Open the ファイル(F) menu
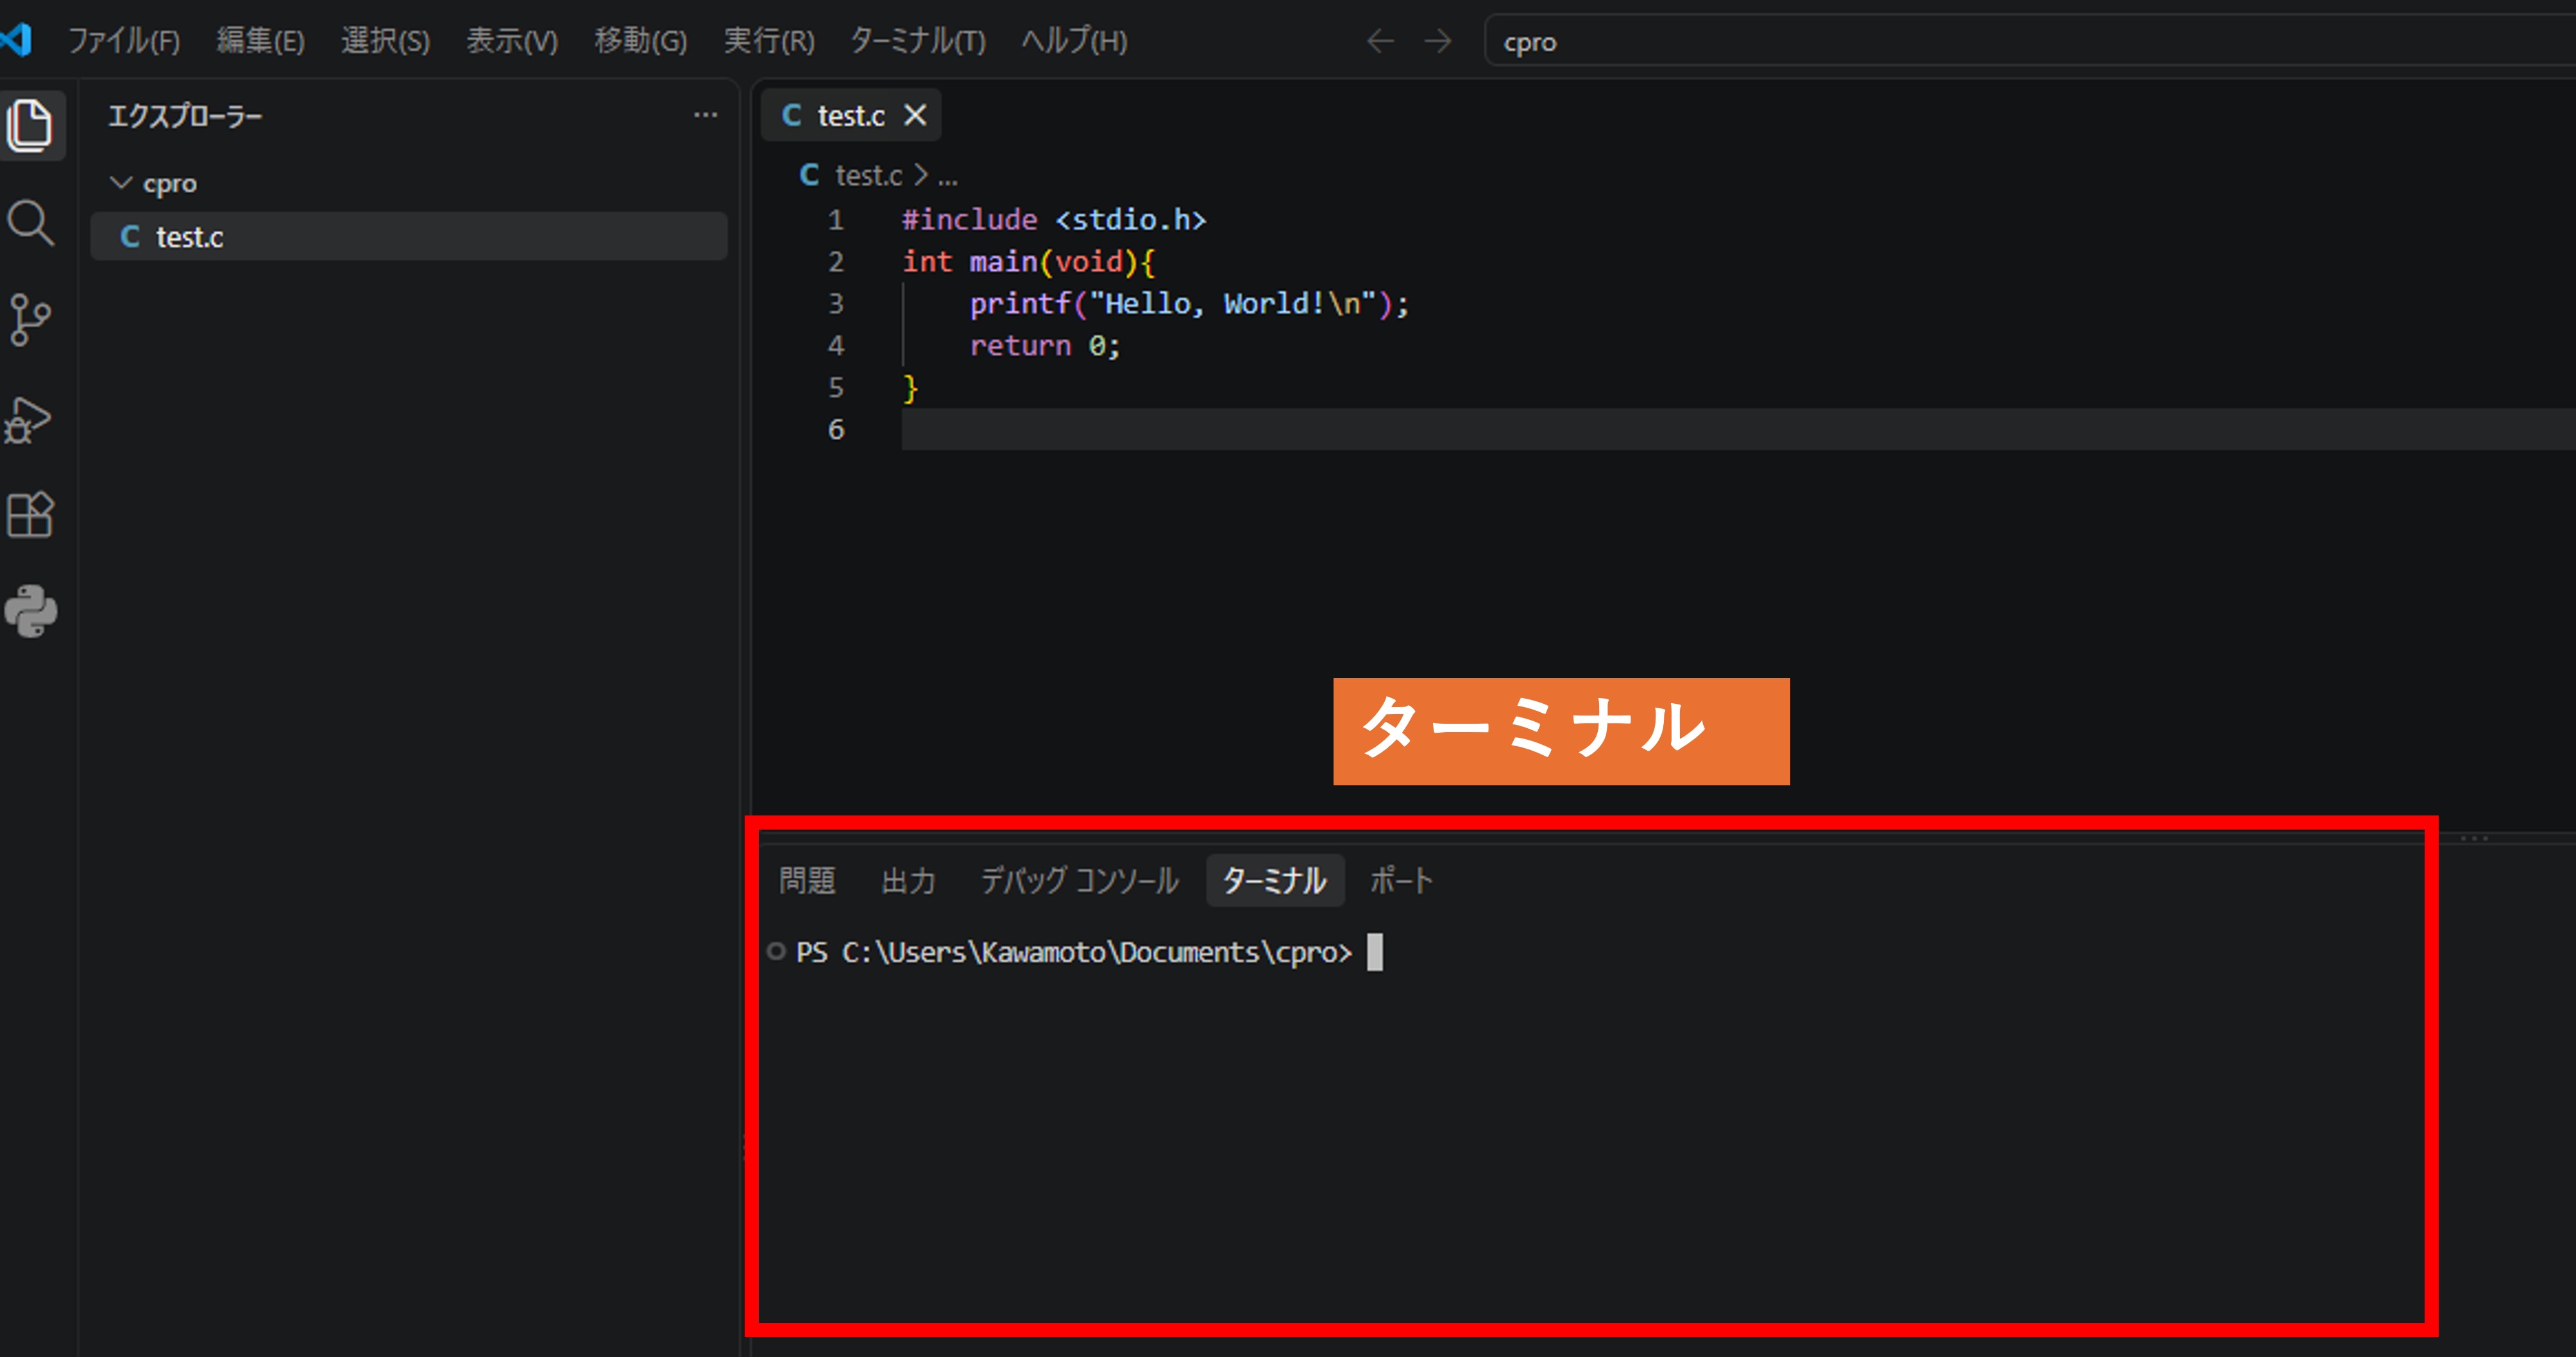This screenshot has height=1357, width=2576. pyautogui.click(x=124, y=41)
